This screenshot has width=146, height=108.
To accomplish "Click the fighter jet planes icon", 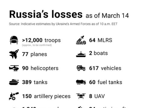I will tap(14, 54).
